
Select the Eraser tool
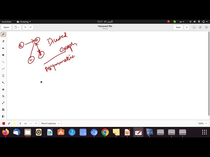pyautogui.click(x=3, y=41)
